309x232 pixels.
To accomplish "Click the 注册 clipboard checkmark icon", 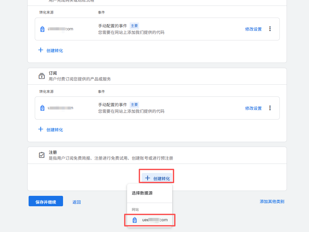I will coord(42,155).
